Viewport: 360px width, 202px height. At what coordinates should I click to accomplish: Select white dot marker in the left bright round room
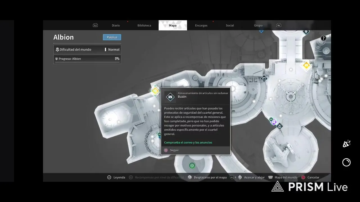[119, 122]
